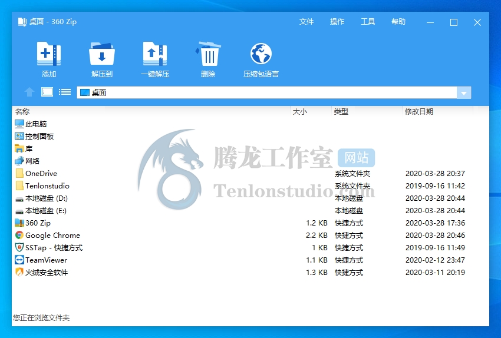Sort by 名称 column header
The width and height of the screenshot is (501, 338).
[x=22, y=111]
